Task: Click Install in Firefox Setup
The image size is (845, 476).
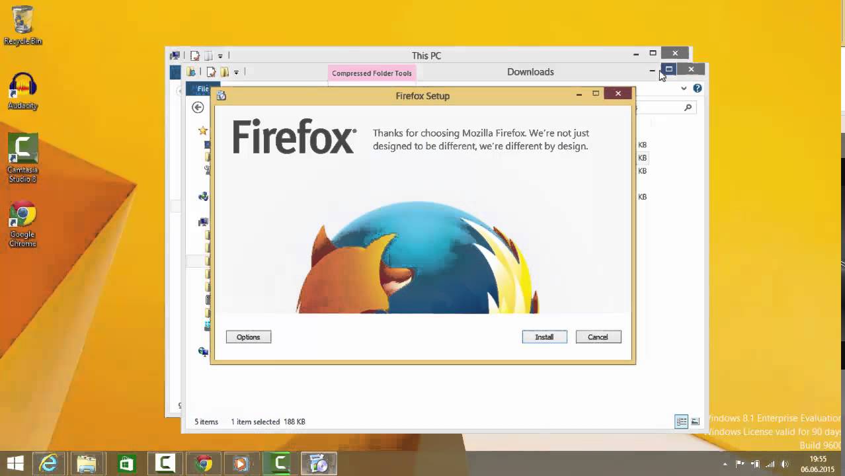Action: (544, 337)
